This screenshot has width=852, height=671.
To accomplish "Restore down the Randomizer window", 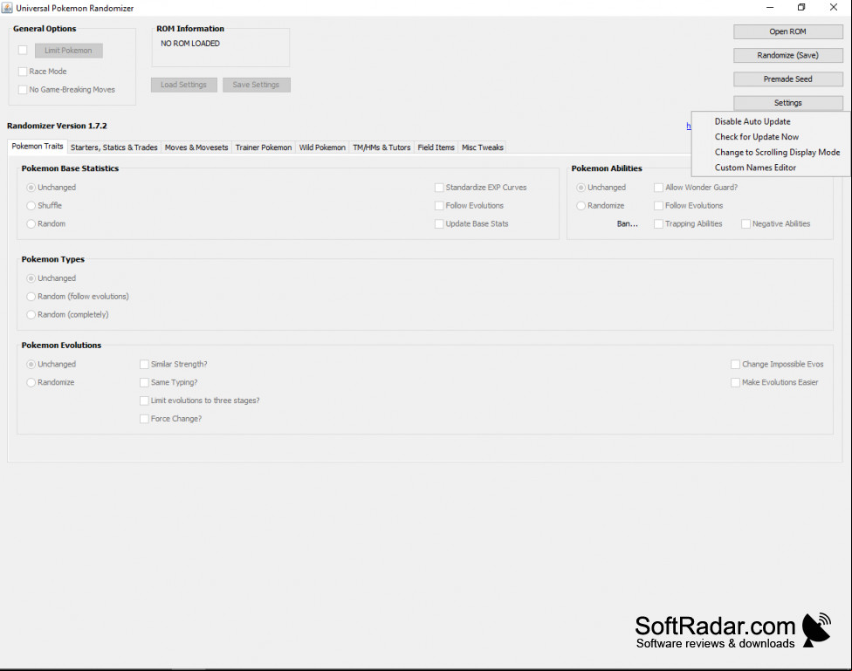I will coord(801,8).
